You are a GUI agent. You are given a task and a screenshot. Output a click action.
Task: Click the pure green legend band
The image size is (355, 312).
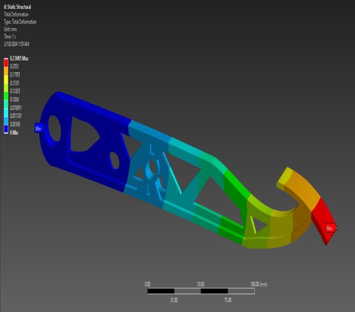click(x=6, y=95)
